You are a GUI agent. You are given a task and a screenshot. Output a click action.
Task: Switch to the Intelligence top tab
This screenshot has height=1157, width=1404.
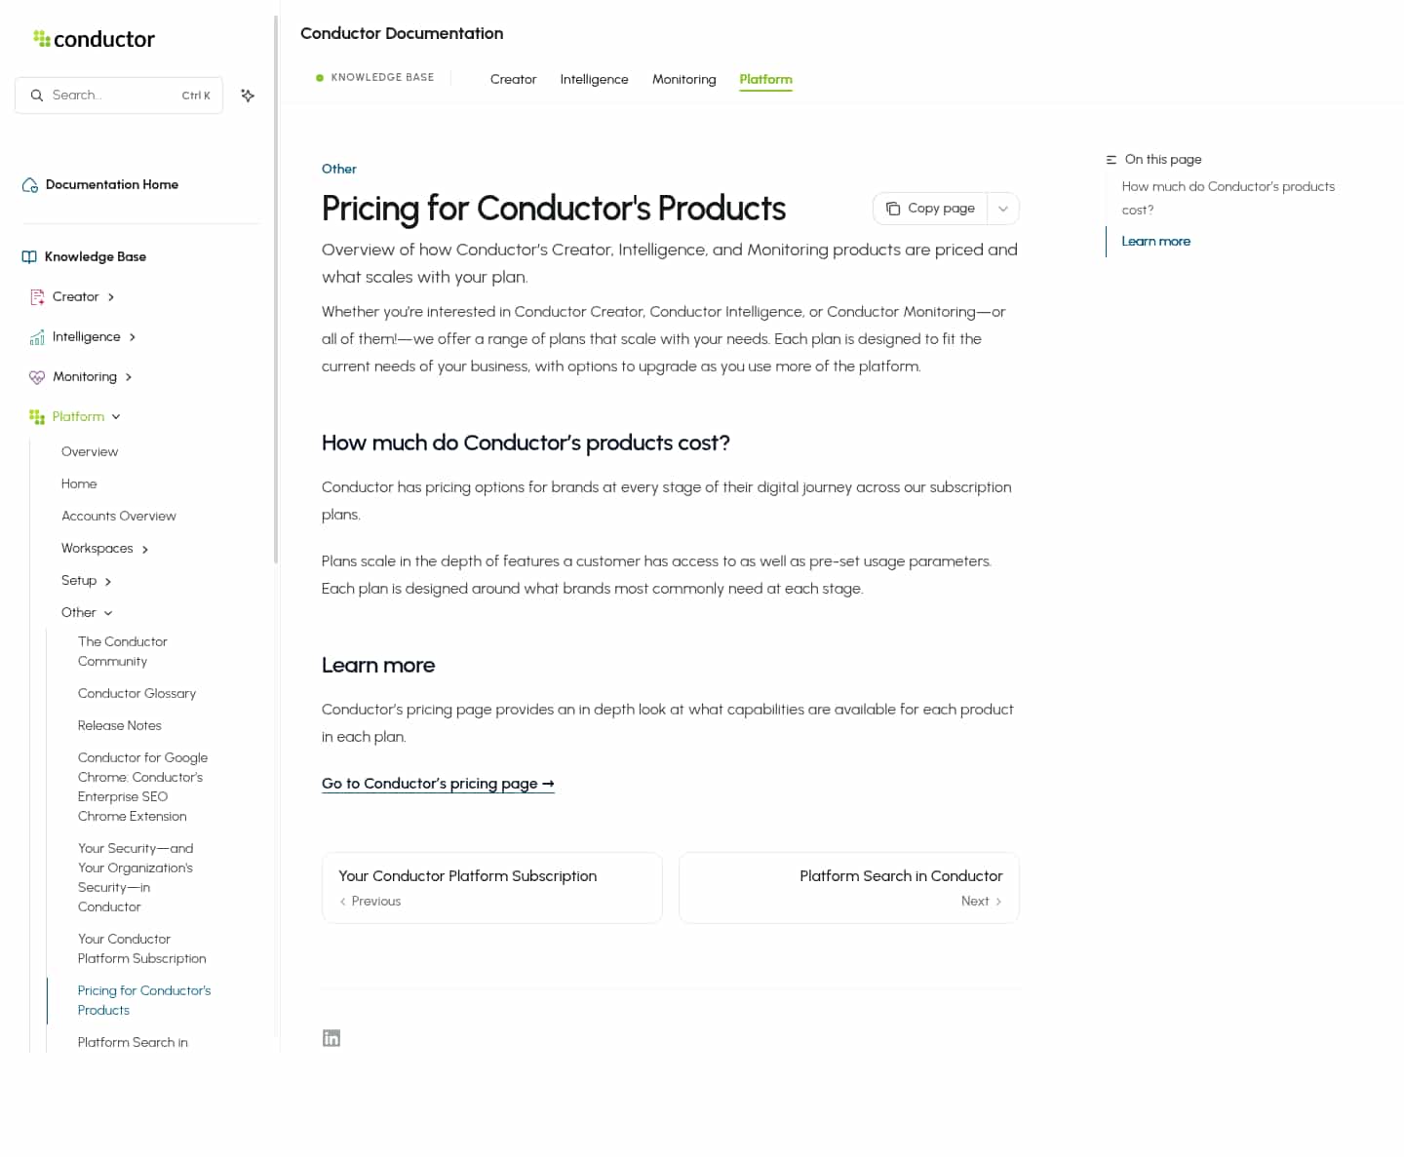coord(594,79)
